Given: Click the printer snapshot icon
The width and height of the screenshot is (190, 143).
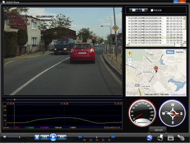Looking at the screenshot, I should 160,138.
